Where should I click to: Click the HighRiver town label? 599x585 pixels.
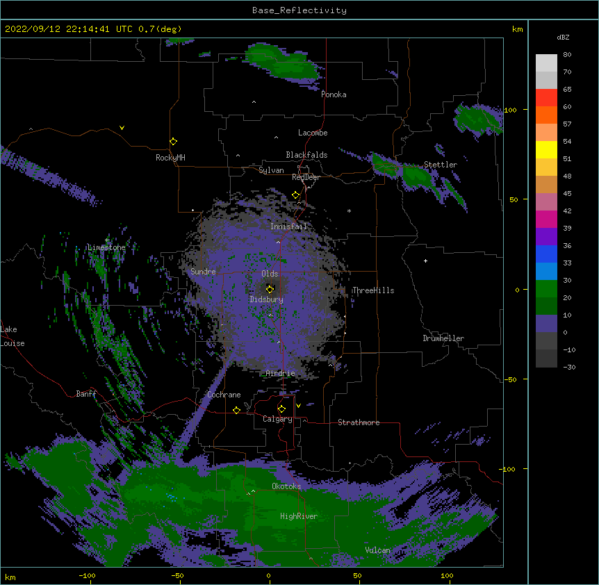(x=299, y=516)
